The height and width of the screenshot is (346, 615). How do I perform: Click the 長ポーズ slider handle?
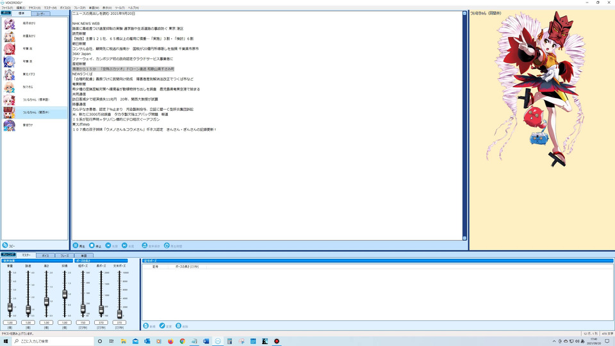pos(101,310)
